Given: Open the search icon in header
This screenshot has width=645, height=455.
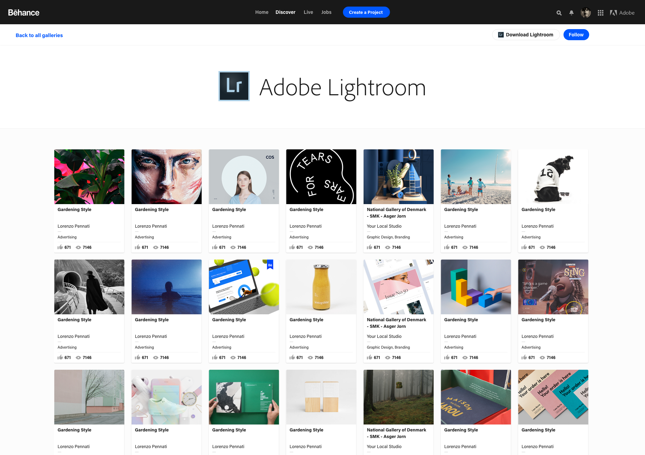Looking at the screenshot, I should coord(559,13).
